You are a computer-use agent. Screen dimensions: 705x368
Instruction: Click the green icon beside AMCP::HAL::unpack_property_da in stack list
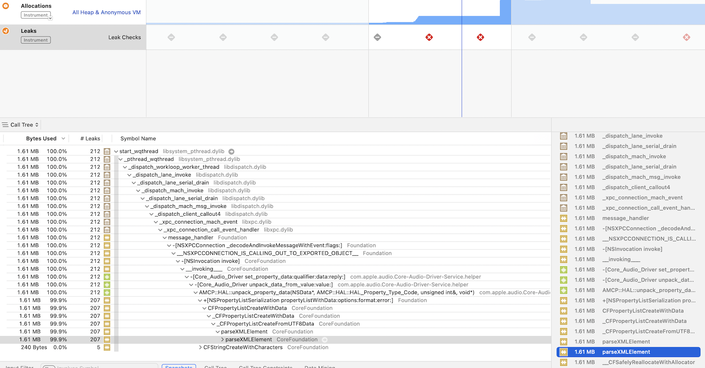pos(564,291)
